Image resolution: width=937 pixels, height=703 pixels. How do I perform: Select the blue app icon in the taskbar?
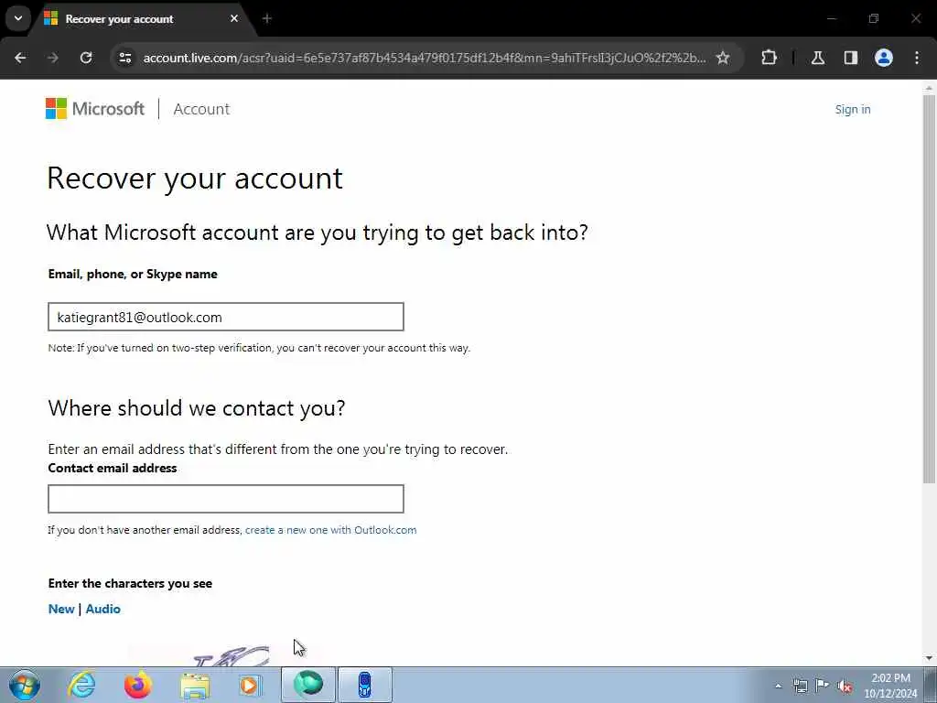pos(365,685)
